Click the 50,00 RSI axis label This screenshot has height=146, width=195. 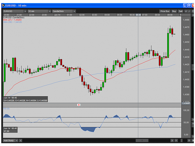tap(186, 123)
